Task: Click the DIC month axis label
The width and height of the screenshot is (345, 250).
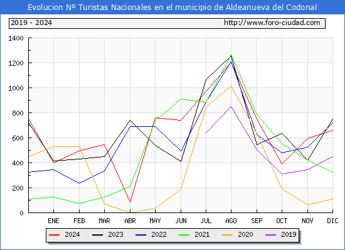Action: (332, 221)
